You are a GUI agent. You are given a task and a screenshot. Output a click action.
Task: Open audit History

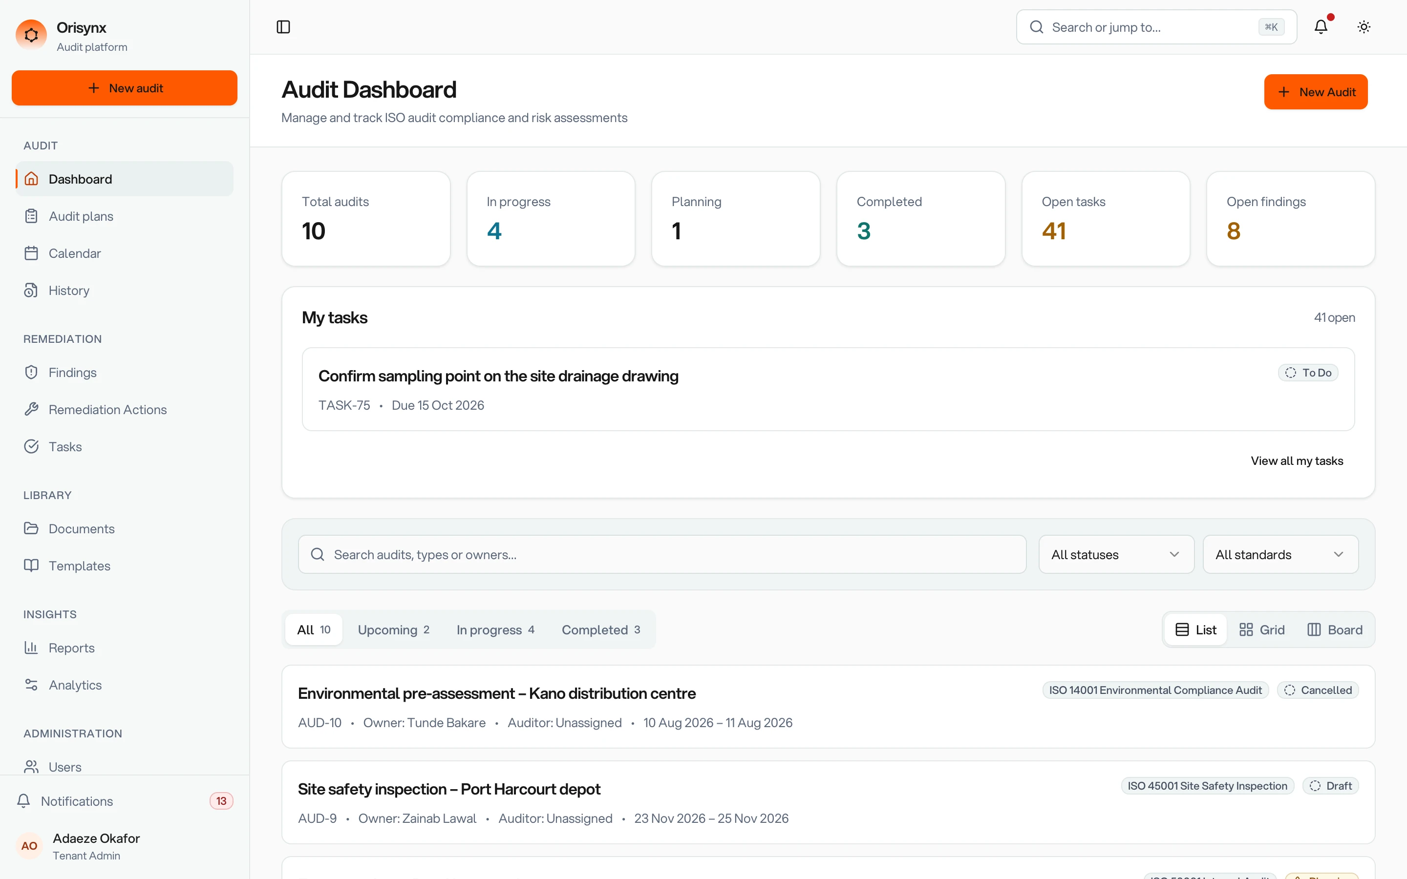pos(125,291)
